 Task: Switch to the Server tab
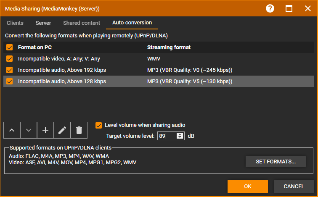pos(43,23)
